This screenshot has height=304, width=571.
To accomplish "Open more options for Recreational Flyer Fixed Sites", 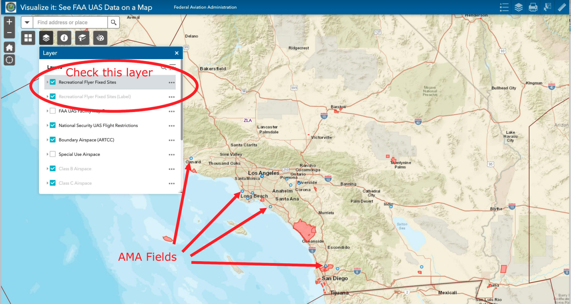I will coord(172,82).
